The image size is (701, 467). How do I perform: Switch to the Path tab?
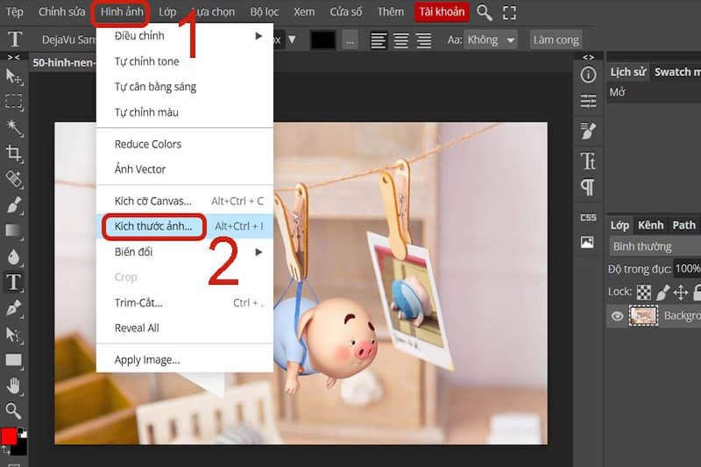[684, 225]
